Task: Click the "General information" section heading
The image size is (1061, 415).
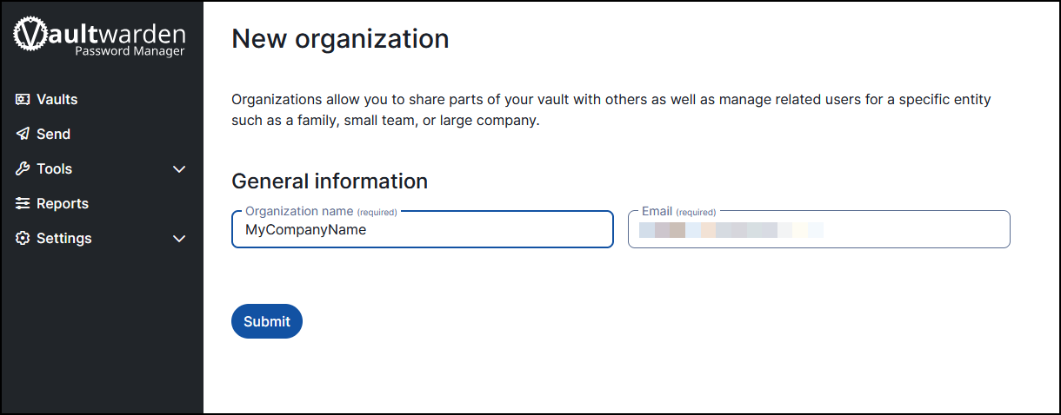Action: [330, 181]
